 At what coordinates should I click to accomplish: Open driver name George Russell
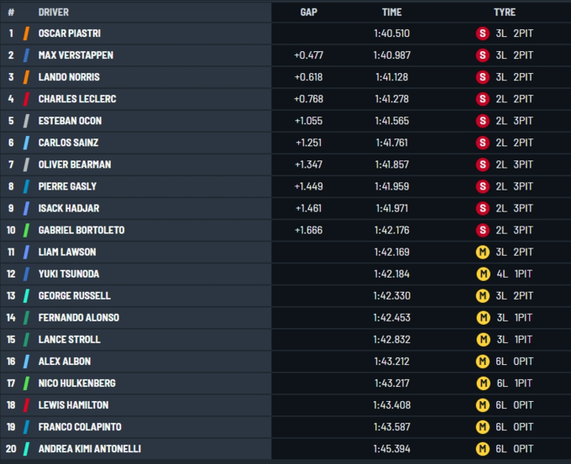[74, 295]
